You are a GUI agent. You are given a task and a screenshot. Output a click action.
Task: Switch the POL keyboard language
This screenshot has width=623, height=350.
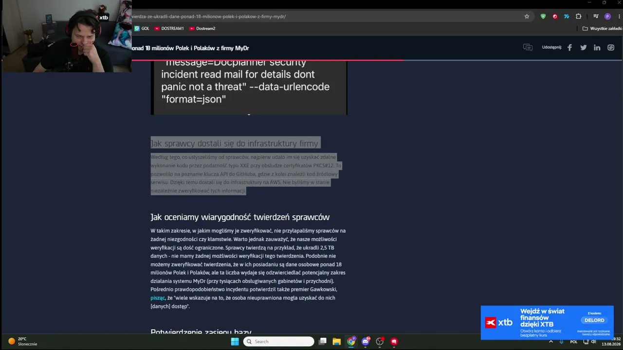(574, 341)
